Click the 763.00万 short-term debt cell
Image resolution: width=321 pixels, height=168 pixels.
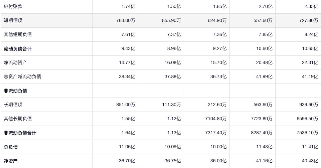(x=126, y=20)
